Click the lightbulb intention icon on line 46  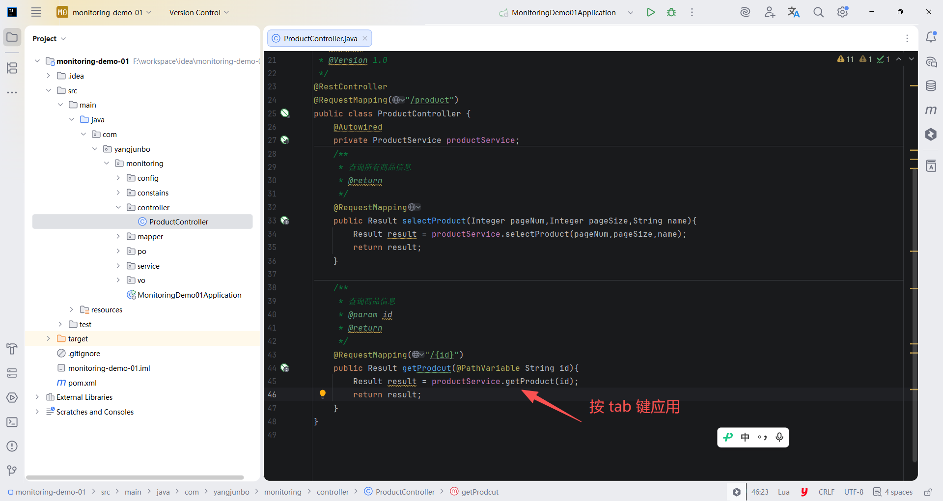(x=323, y=394)
